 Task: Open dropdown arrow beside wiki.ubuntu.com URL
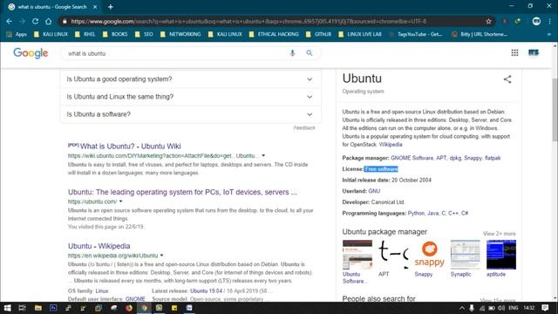(263, 155)
